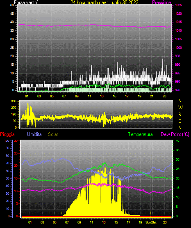Click the S wind direction letter

(x=180, y=115)
